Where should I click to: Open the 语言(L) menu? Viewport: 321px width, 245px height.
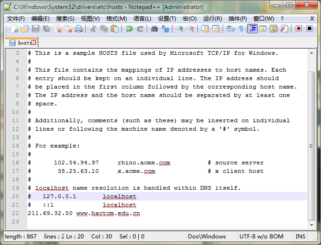point(142,19)
